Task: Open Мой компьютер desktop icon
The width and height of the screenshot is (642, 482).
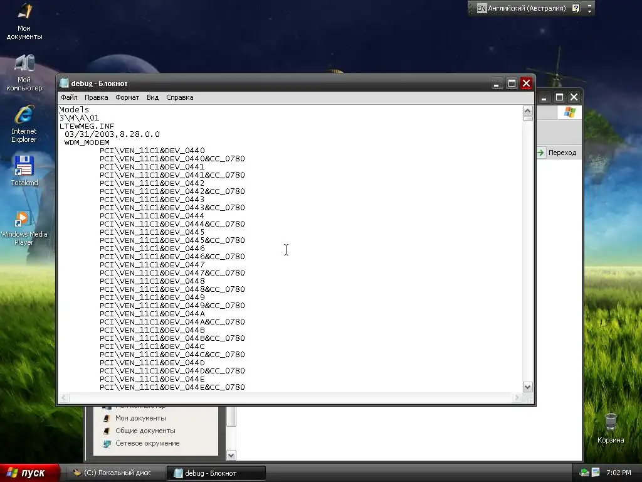Action: click(x=24, y=73)
